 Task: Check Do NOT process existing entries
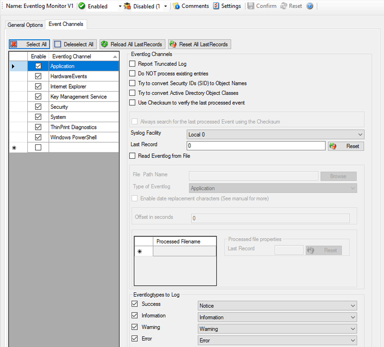pos(132,74)
